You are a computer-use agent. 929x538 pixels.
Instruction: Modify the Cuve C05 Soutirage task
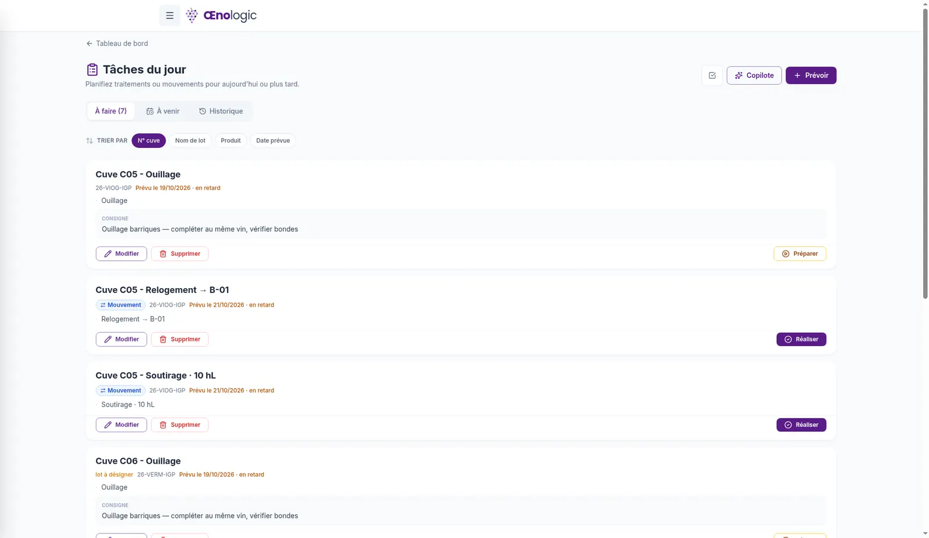pos(121,425)
